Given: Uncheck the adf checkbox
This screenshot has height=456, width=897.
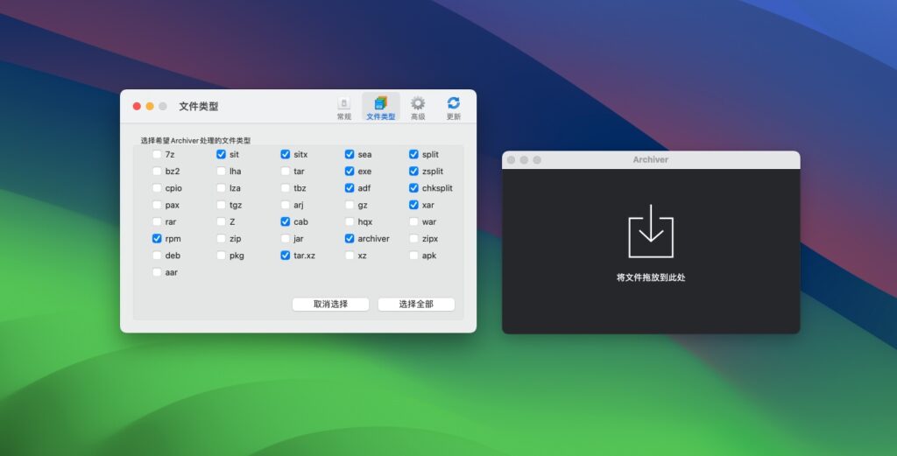Looking at the screenshot, I should [x=350, y=188].
